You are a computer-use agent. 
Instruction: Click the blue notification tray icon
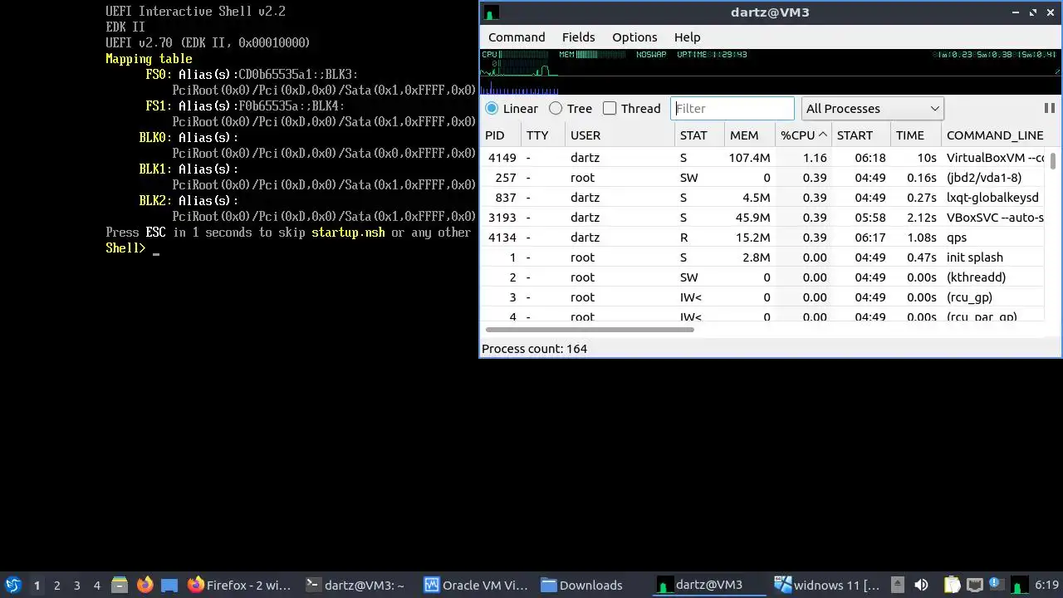click(995, 585)
